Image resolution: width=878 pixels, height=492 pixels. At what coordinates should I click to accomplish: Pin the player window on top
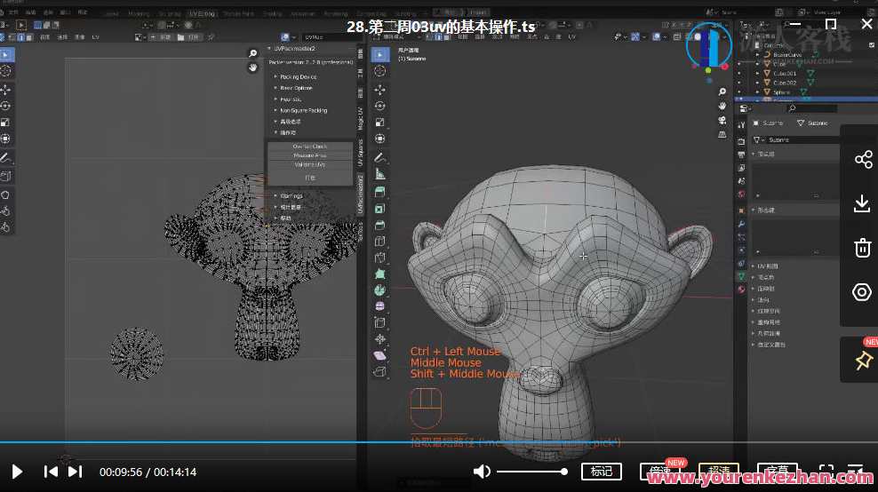[862, 361]
